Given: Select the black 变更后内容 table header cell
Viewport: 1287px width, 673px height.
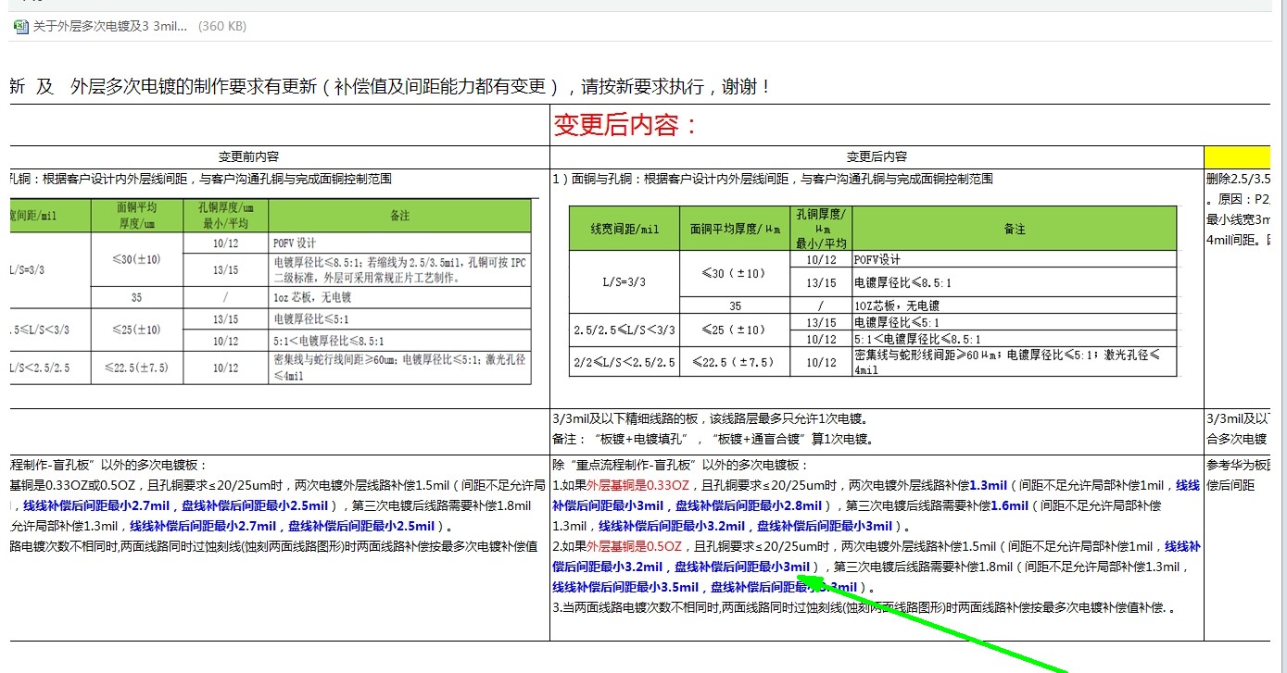Looking at the screenshot, I should [877, 156].
